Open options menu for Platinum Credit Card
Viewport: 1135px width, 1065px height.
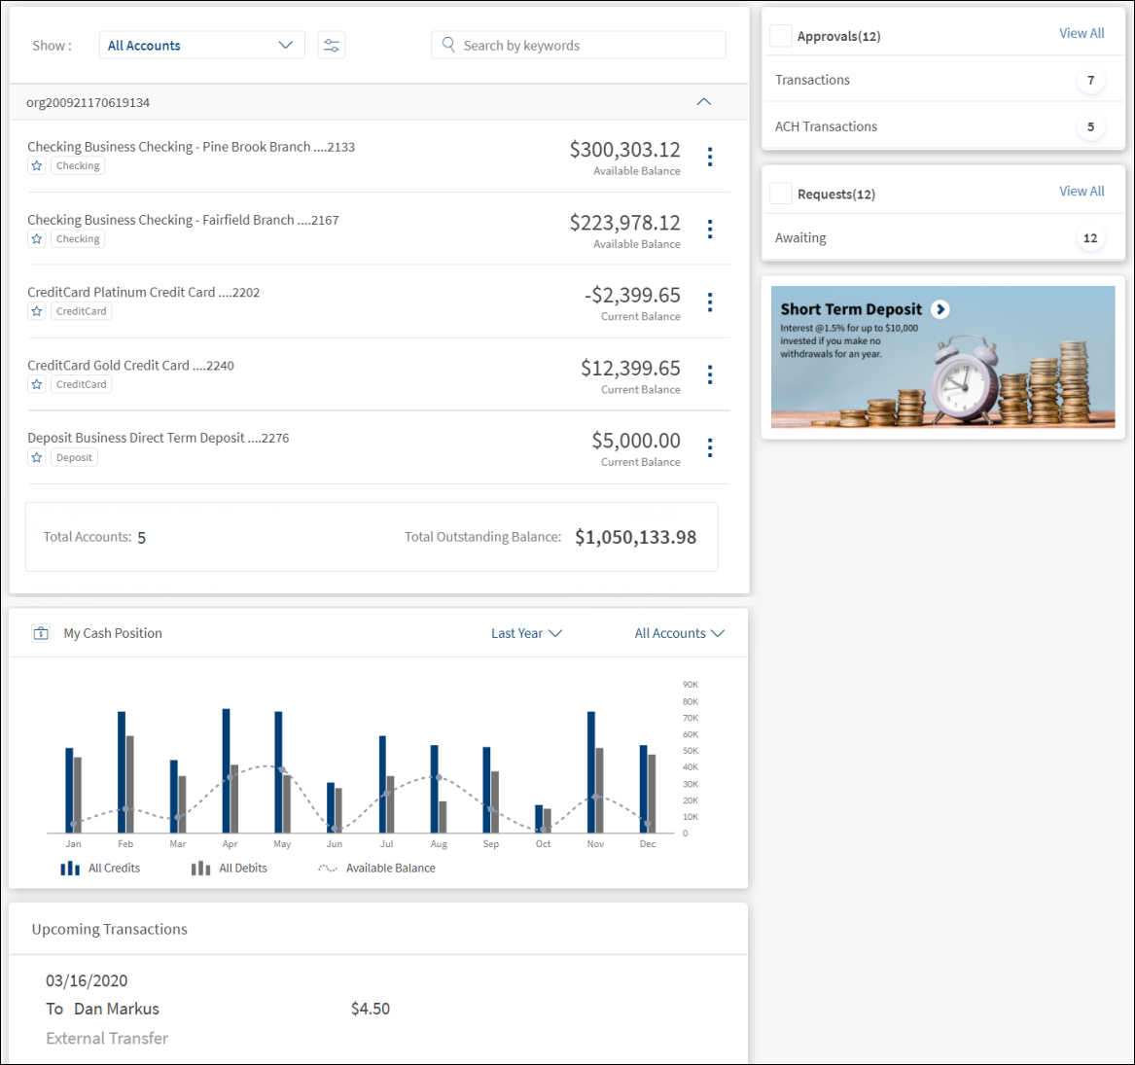coord(710,302)
